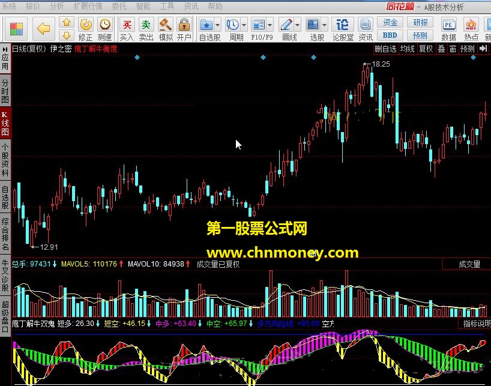Expand the 选股 dropdown arrow

pos(324,25)
